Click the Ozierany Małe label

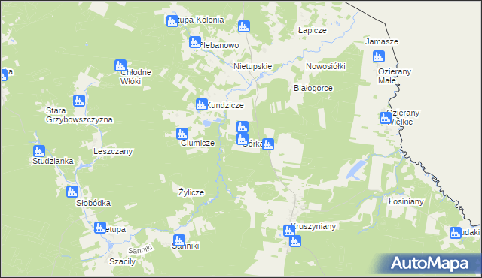tap(395, 76)
